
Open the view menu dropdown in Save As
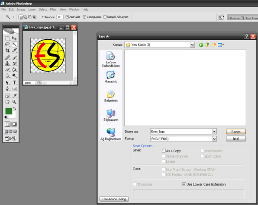pos(221,45)
